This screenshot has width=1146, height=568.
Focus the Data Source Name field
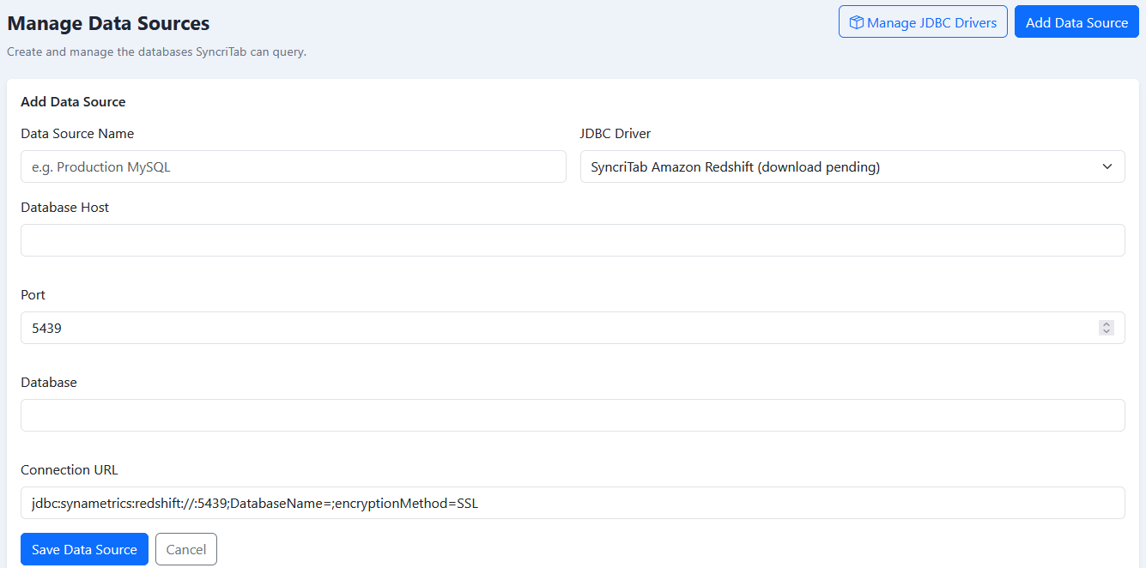(294, 166)
